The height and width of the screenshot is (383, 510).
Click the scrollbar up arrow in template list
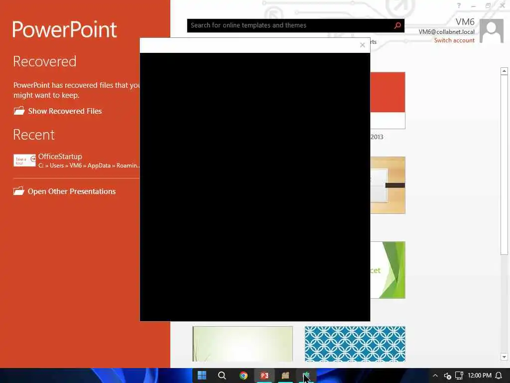pyautogui.click(x=504, y=71)
